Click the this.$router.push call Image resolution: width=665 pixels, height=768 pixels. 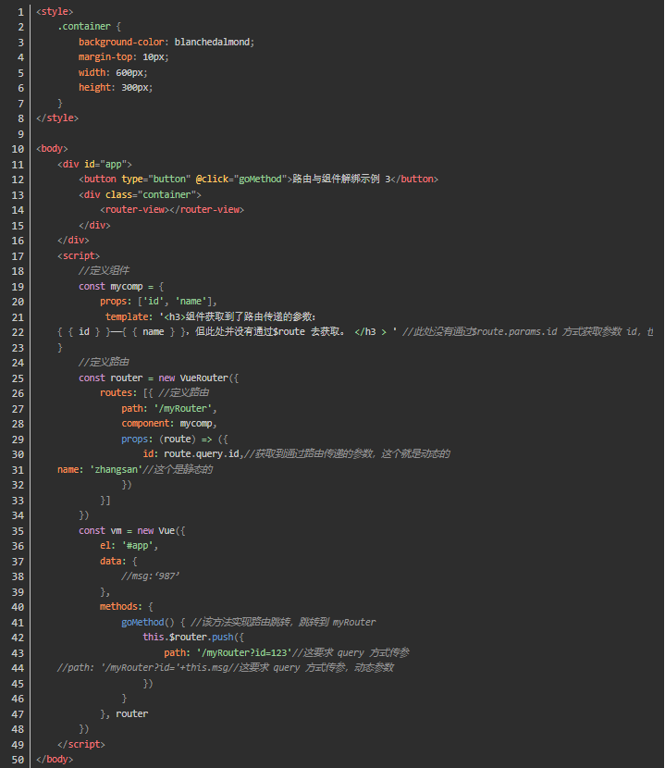coord(191,637)
